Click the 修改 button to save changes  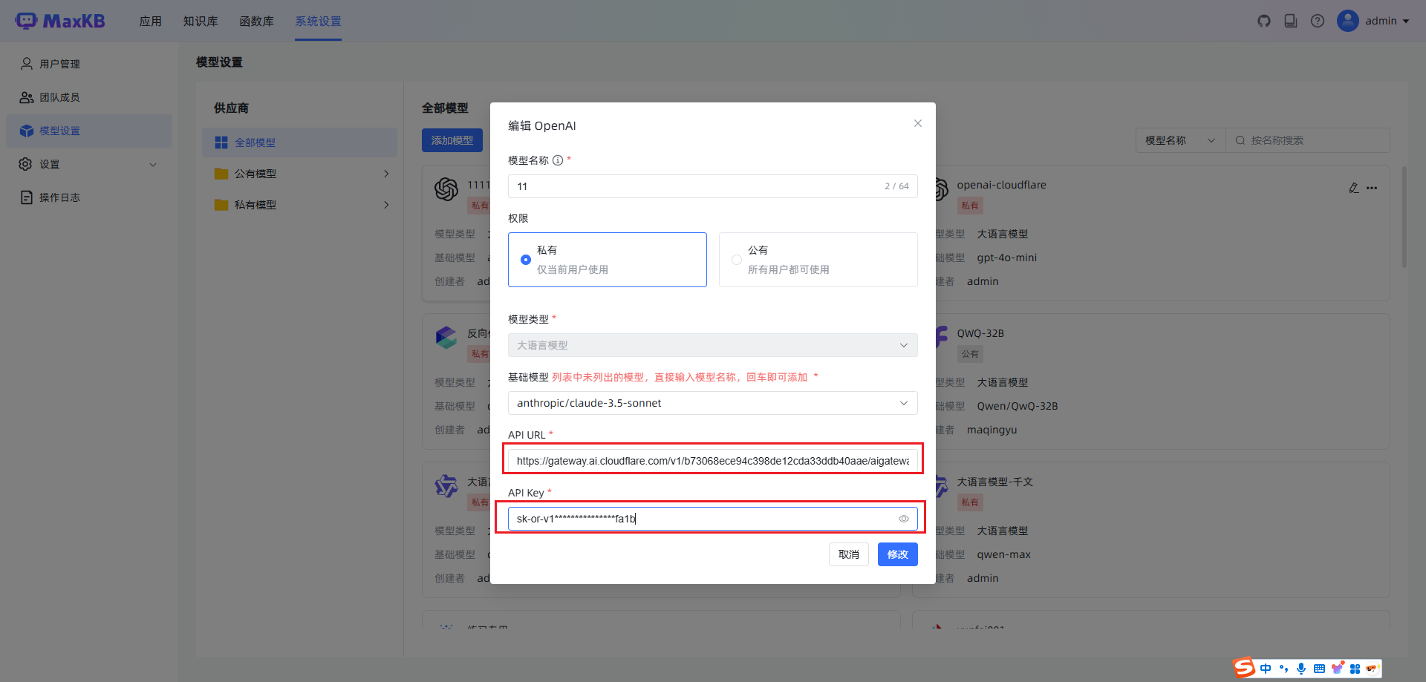[x=897, y=554]
